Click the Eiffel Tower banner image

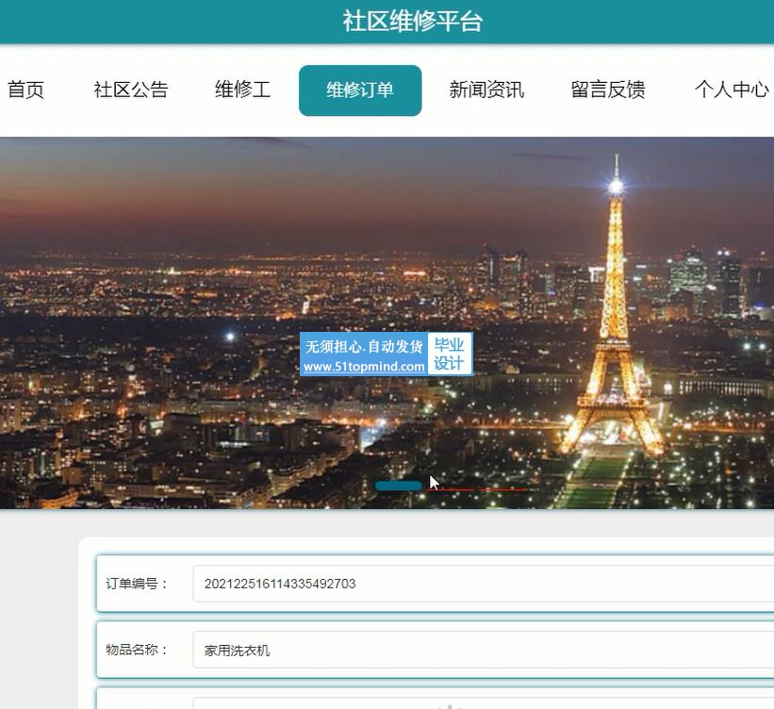click(x=387, y=322)
